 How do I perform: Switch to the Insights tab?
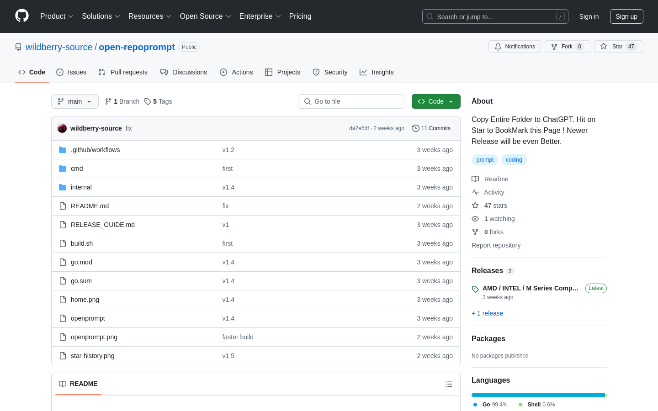(x=377, y=72)
